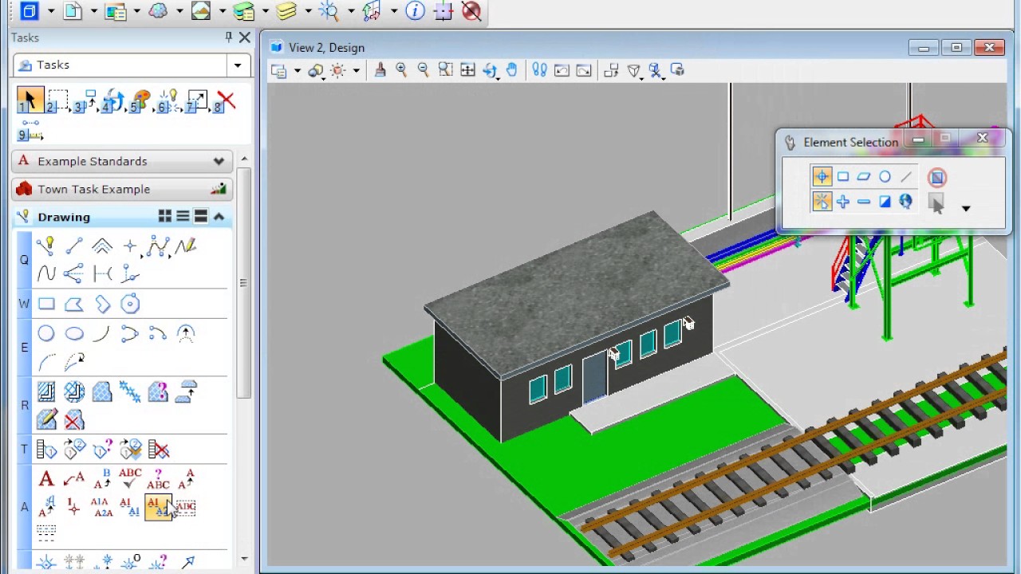Image resolution: width=1021 pixels, height=574 pixels.
Task: Expand the Example Standards task group
Action: point(219,161)
